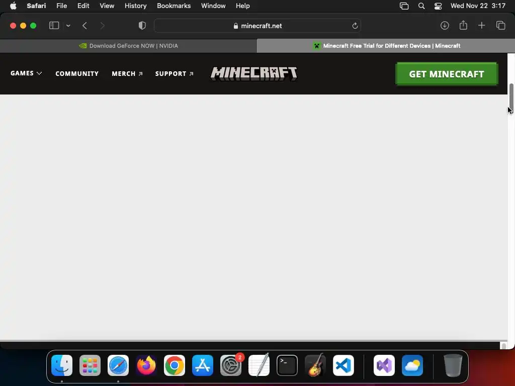The image size is (515, 386).
Task: Click the date and time in menu bar
Action: pyautogui.click(x=478, y=6)
